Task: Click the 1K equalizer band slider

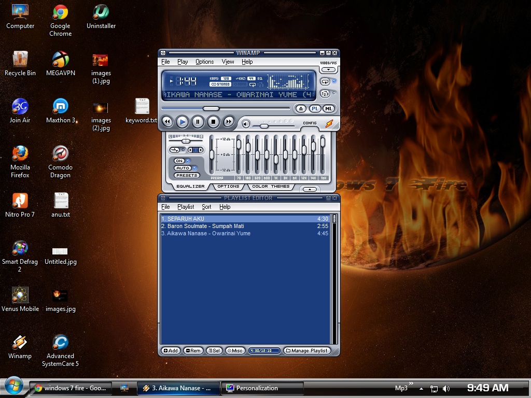Action: click(276, 154)
